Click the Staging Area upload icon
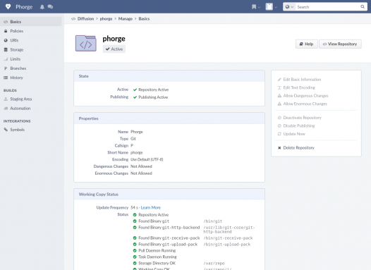 pos(6,99)
